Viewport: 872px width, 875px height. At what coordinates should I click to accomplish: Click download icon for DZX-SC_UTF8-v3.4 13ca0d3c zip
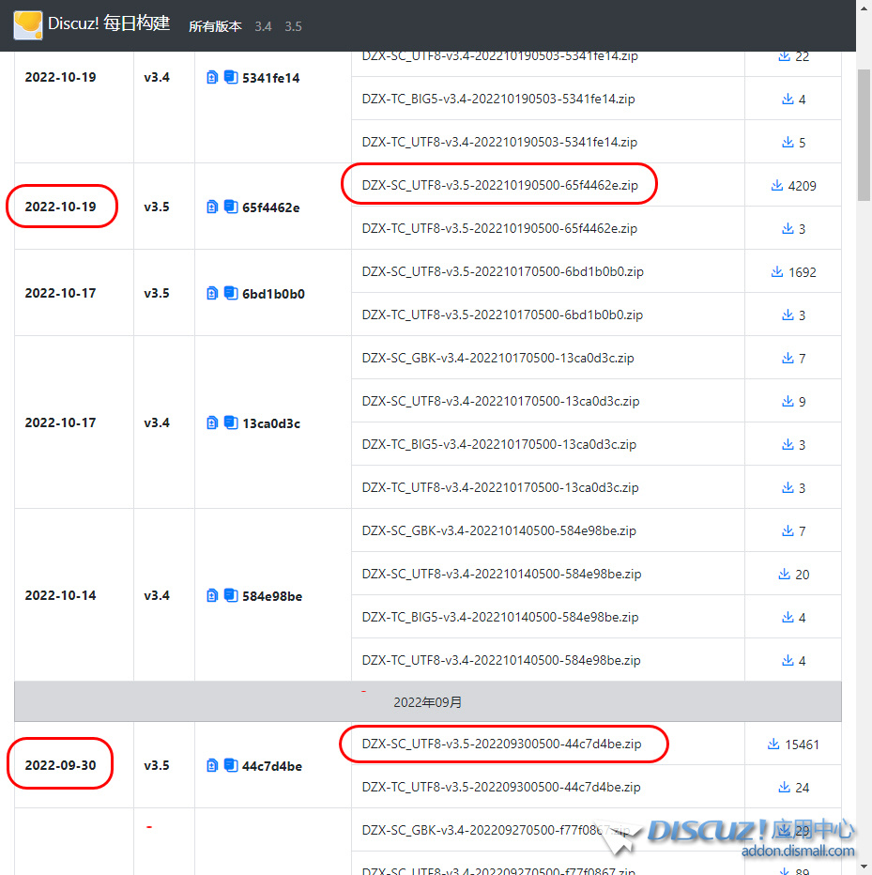point(788,401)
